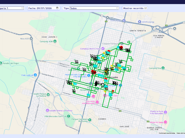Click the Fecha date input field
Image resolution: width=185 pixels, height=138 pixels.
pos(42,8)
